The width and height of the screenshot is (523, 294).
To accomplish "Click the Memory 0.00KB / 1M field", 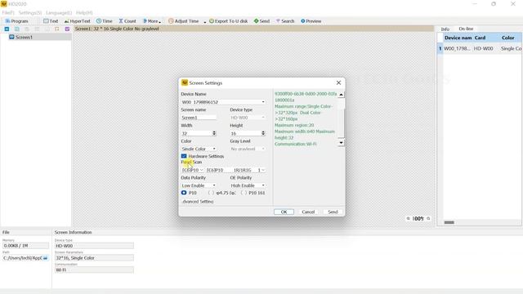I will point(25,246).
